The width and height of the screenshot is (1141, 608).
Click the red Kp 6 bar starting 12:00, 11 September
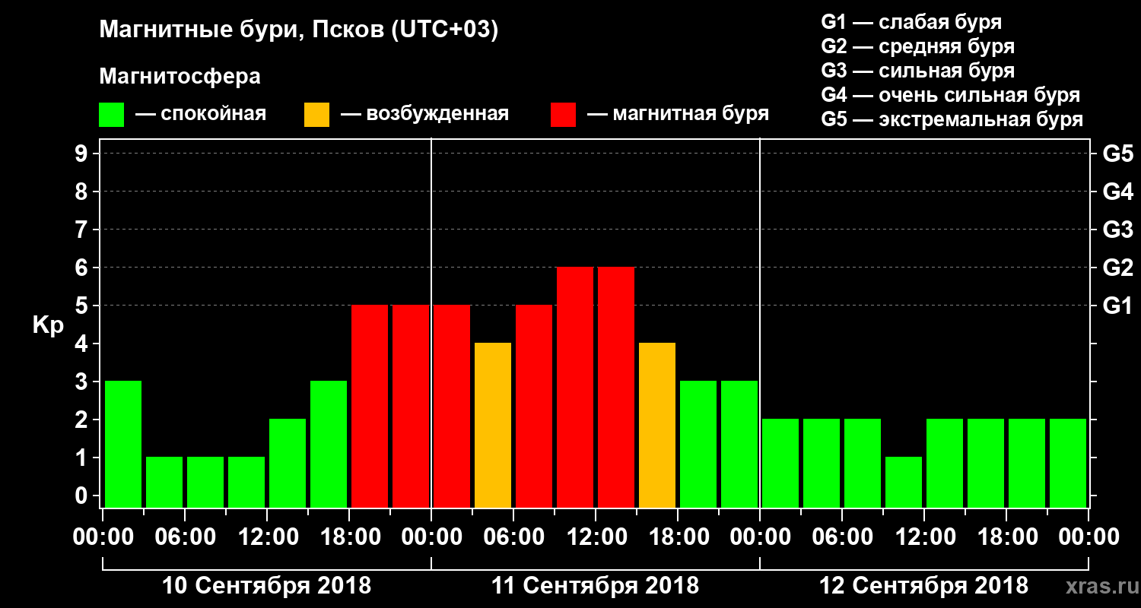(616, 387)
